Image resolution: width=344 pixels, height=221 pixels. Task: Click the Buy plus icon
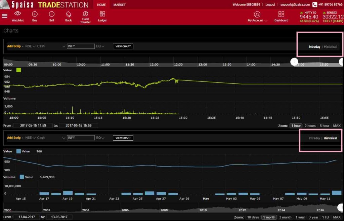tap(35, 14)
